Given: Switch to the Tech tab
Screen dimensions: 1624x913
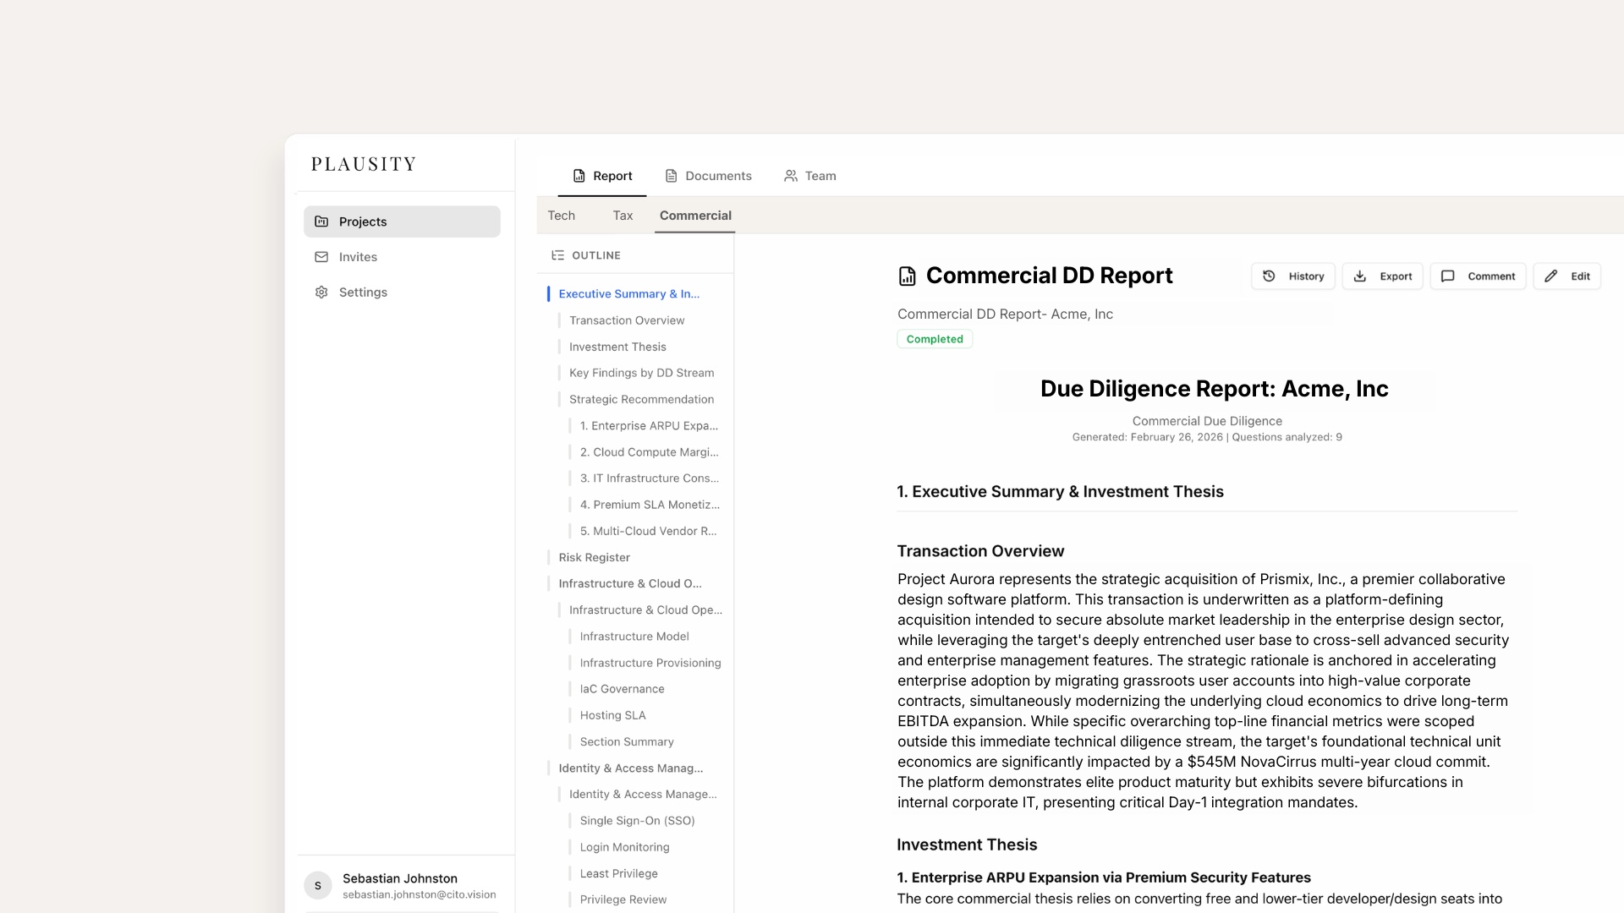Looking at the screenshot, I should [x=561, y=216].
